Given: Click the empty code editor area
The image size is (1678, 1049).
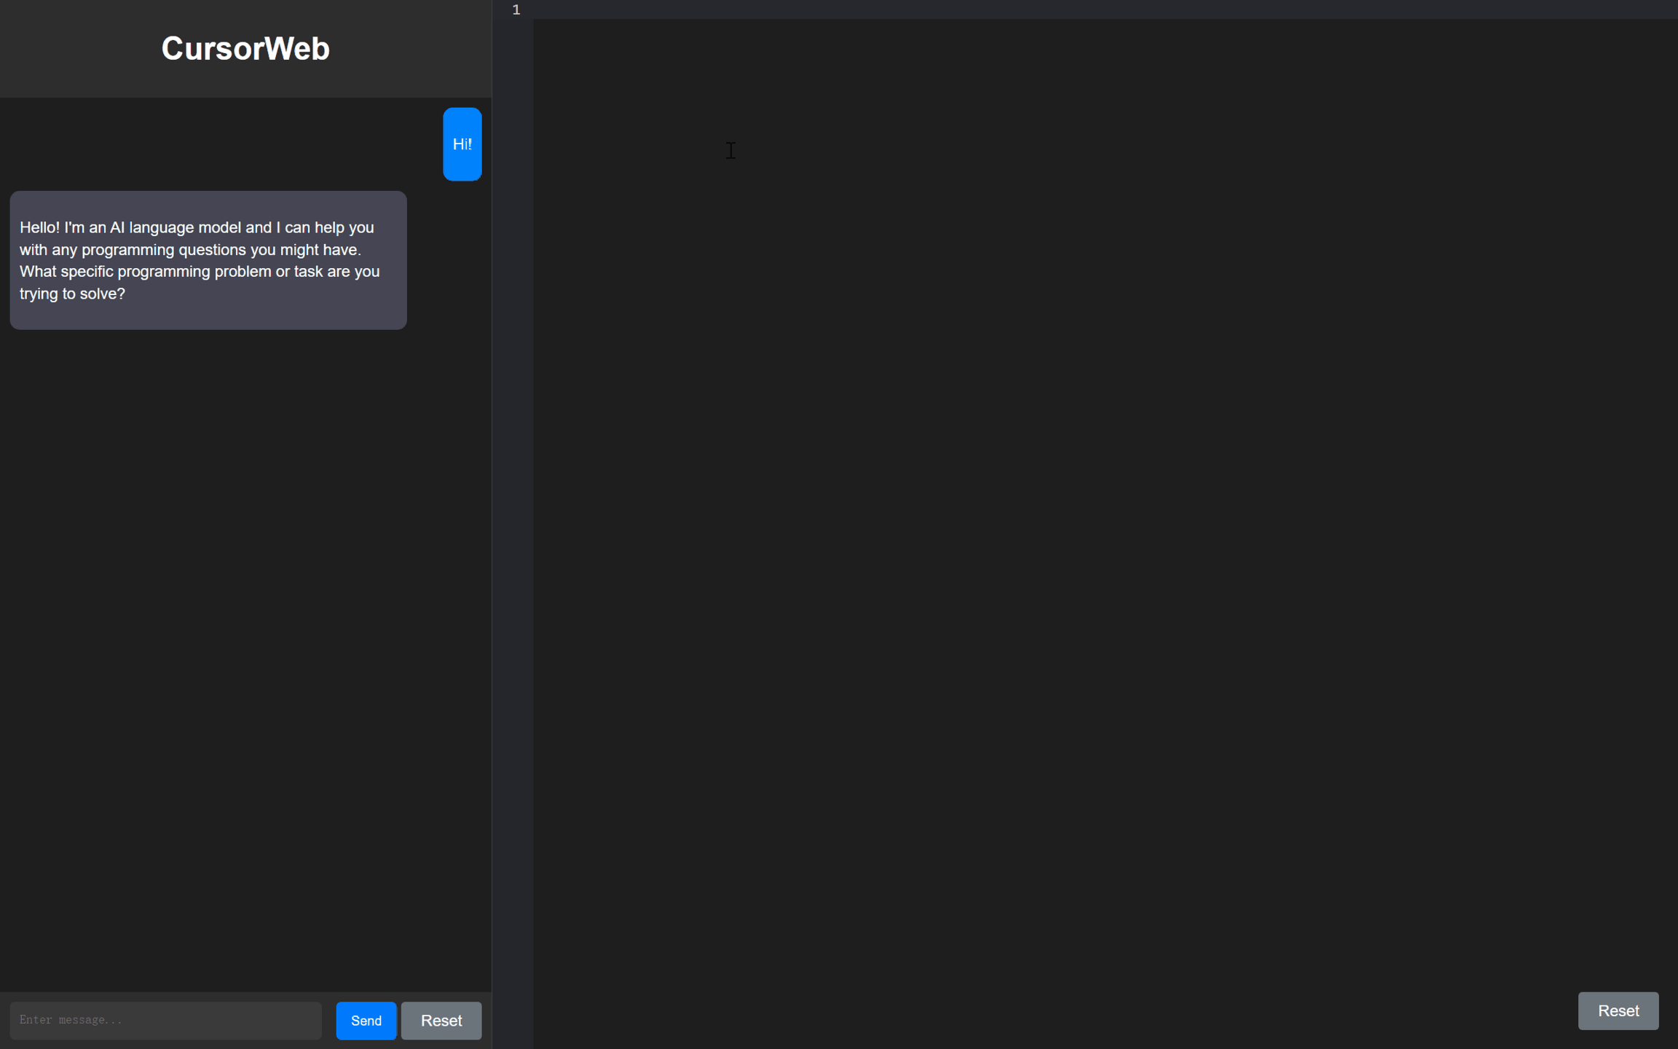Looking at the screenshot, I should click(1092, 510).
